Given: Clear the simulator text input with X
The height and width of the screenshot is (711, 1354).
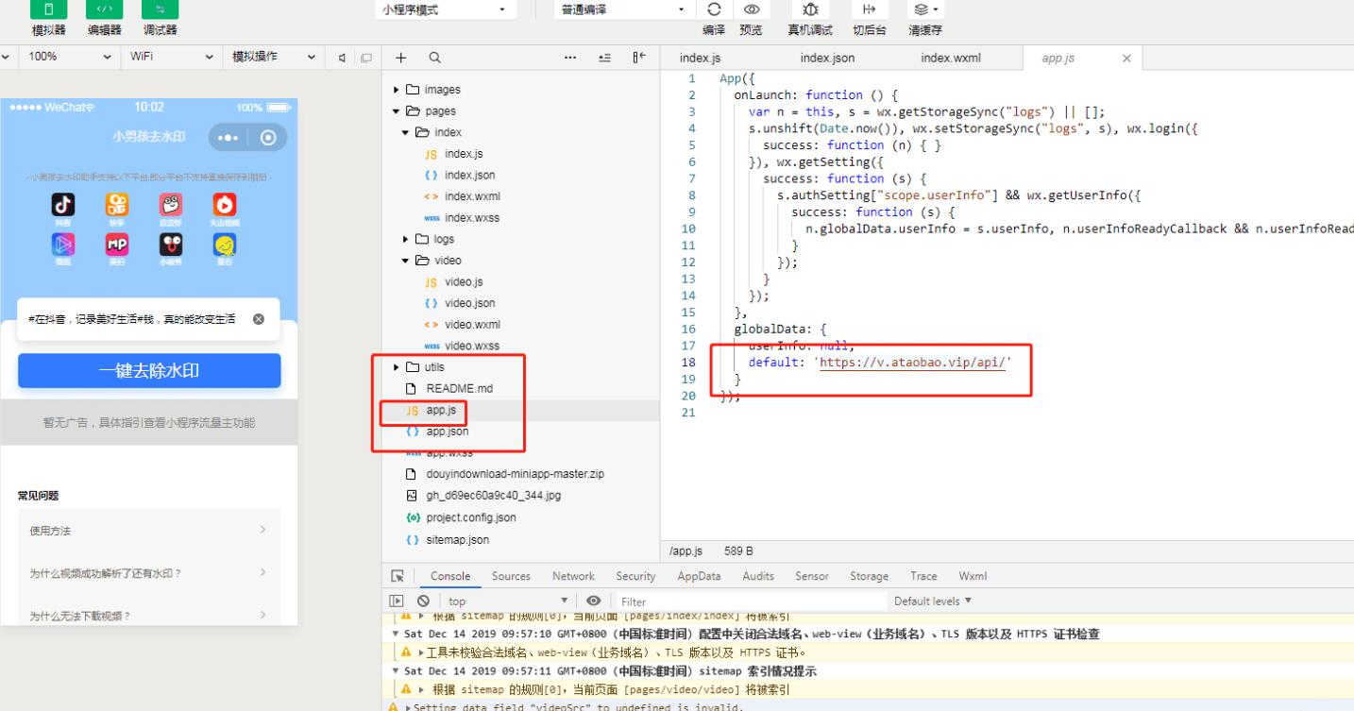Looking at the screenshot, I should tap(259, 319).
